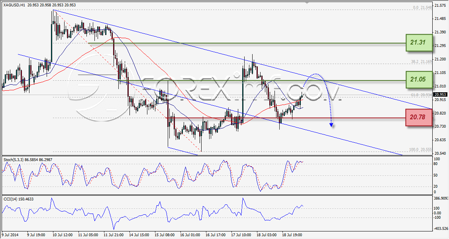Image resolution: width=449 pixels, height=239 pixels.
Task: Click the 11 Jul 21:00 time label
Action: coord(114,235)
